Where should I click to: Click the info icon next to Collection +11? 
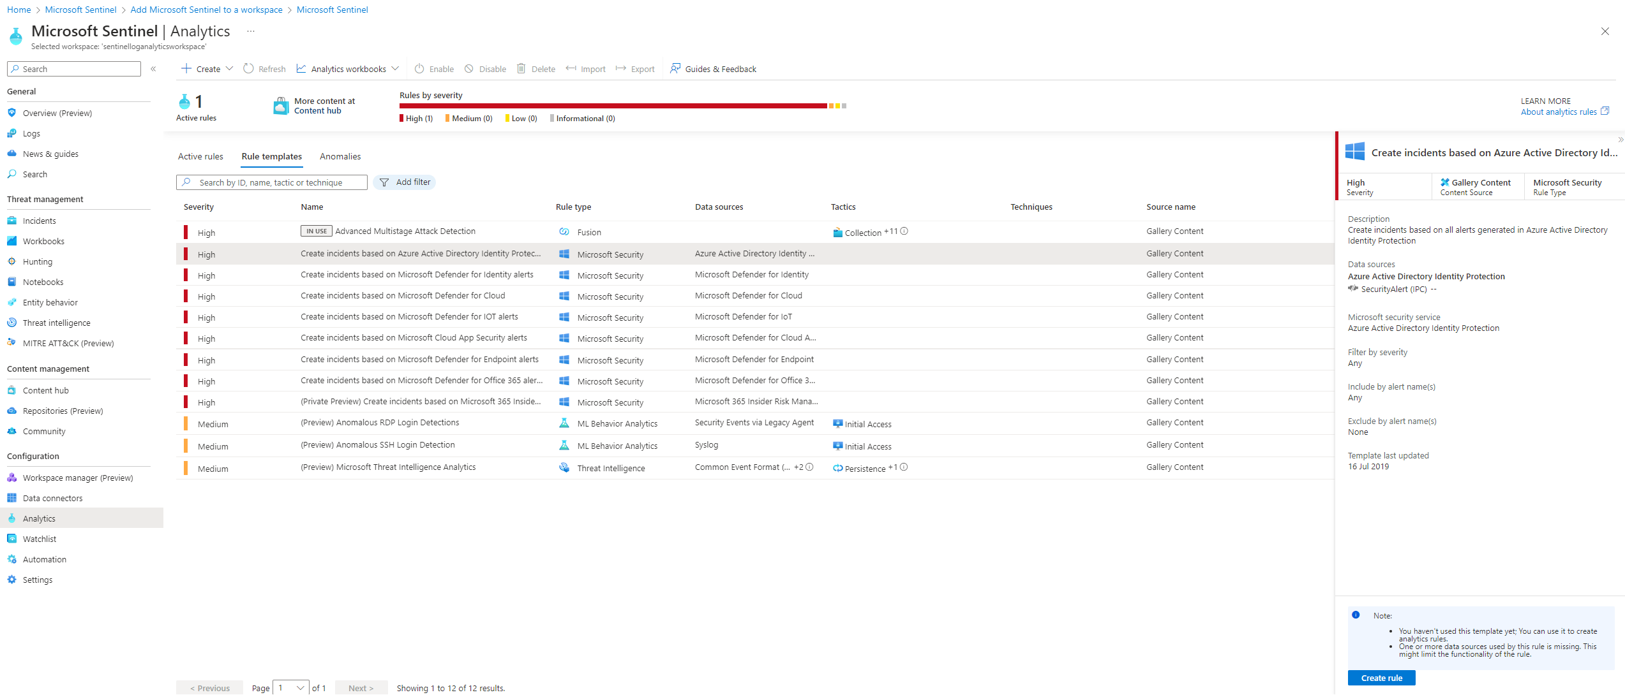(904, 231)
